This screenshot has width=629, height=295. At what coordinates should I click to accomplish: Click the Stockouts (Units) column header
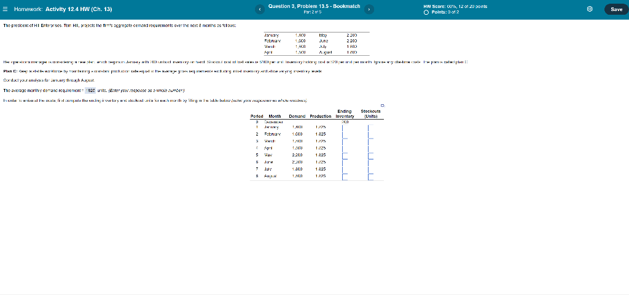click(x=370, y=113)
